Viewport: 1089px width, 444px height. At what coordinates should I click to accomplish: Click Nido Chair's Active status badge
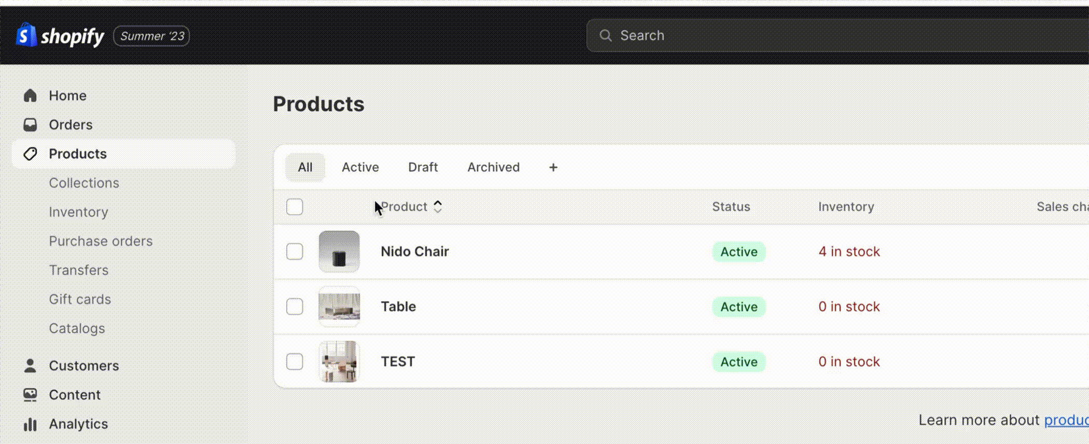[x=739, y=252]
